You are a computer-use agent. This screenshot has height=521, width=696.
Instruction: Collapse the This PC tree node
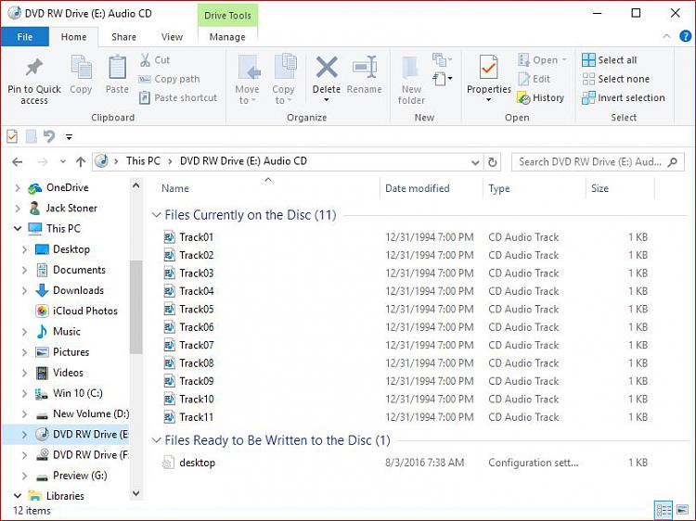[x=18, y=229]
